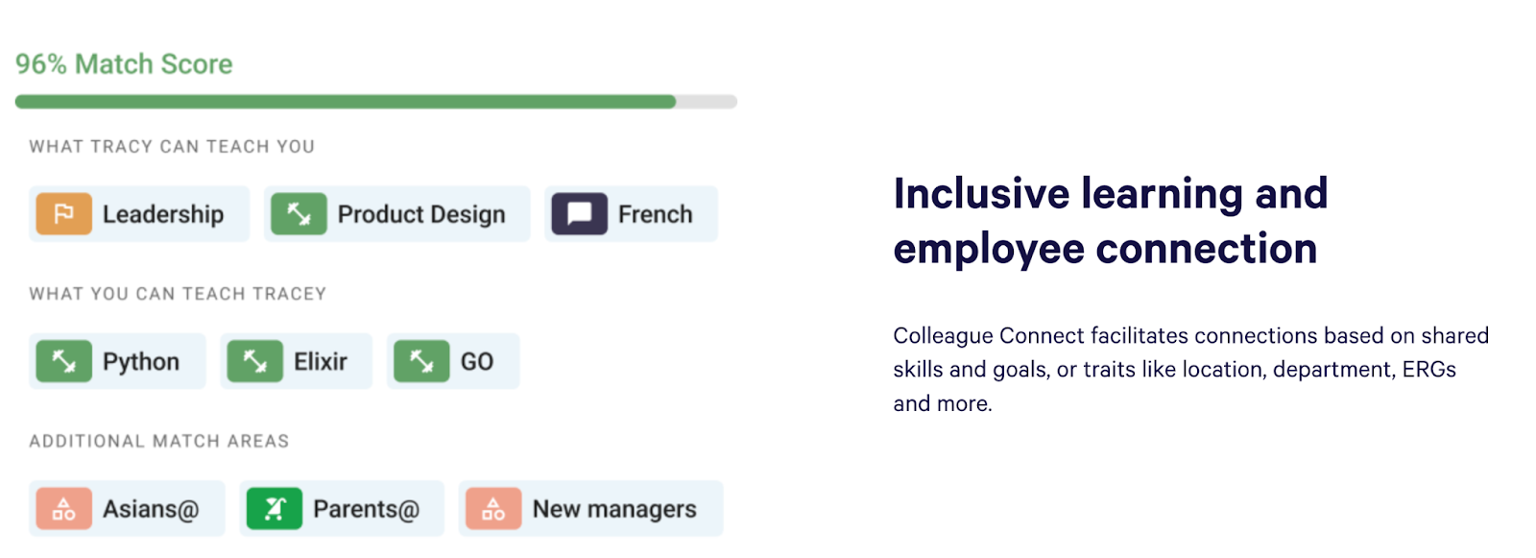Click the green arrows icon on Product Design

pos(299,214)
